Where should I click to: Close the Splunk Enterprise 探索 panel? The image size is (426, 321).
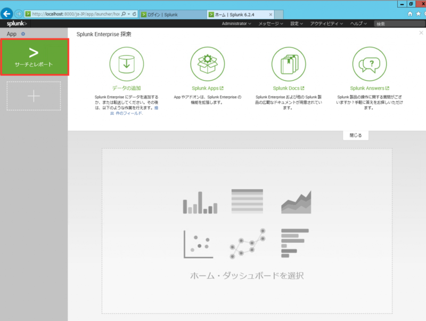click(x=421, y=33)
